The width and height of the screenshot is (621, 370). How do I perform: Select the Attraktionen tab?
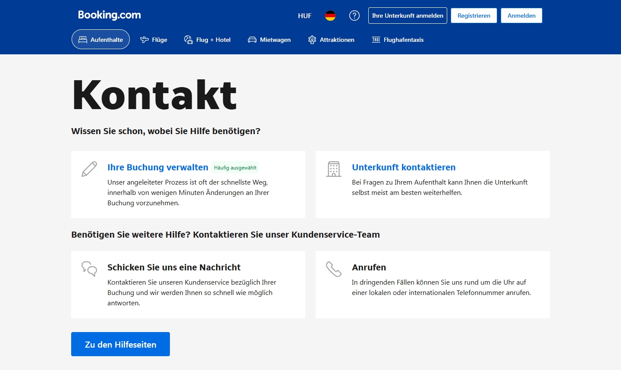pos(331,39)
